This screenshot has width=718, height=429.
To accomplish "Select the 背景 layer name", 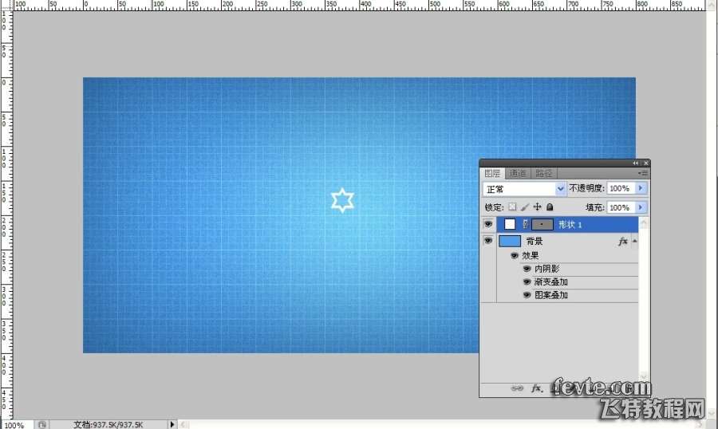I will coord(535,241).
